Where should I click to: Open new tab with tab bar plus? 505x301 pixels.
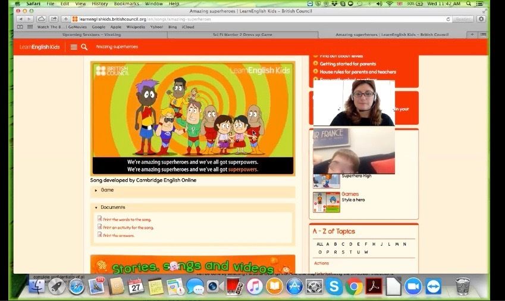(x=472, y=34)
